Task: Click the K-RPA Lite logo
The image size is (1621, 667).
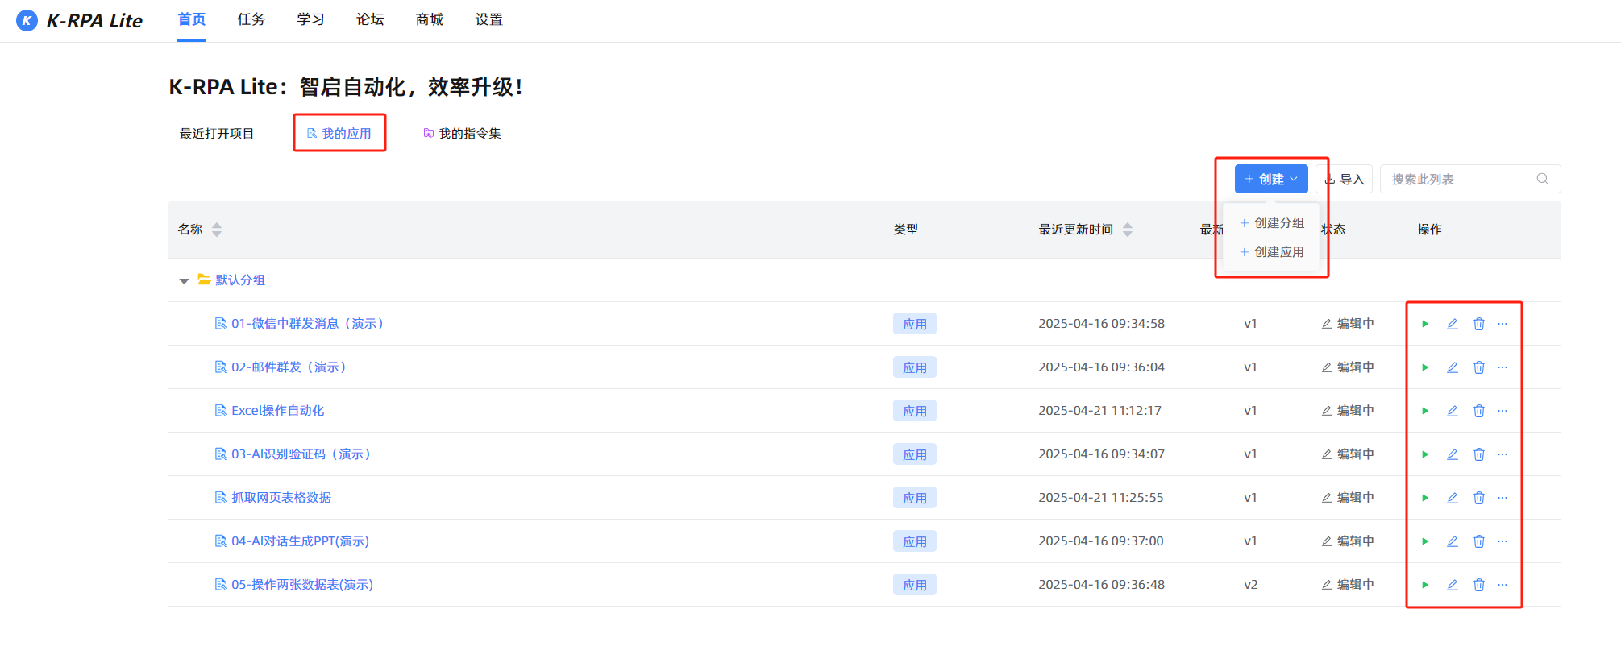Action: 79,20
